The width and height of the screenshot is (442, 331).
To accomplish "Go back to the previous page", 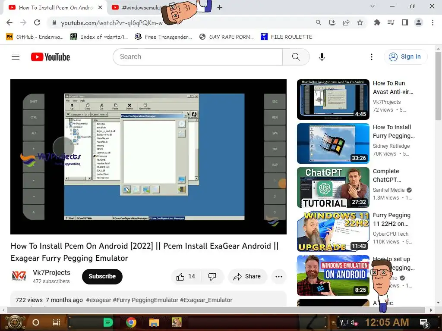I will coord(9,22).
